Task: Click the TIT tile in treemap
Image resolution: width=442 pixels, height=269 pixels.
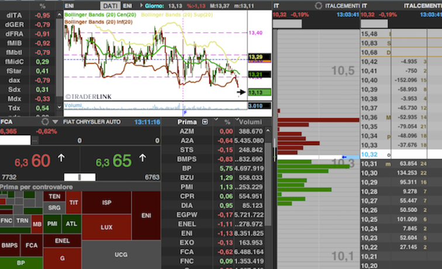Action: click(x=74, y=202)
